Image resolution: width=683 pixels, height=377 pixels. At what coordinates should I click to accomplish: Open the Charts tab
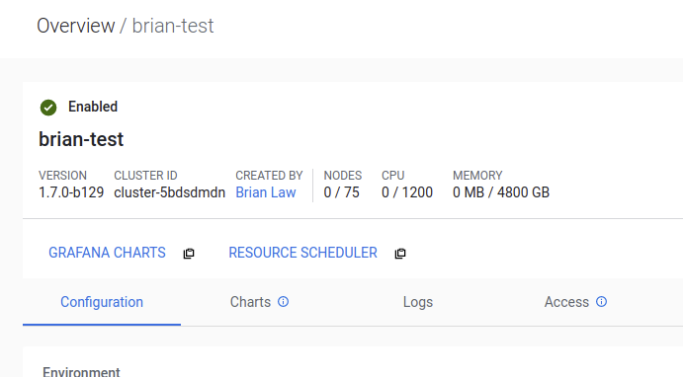click(x=250, y=302)
